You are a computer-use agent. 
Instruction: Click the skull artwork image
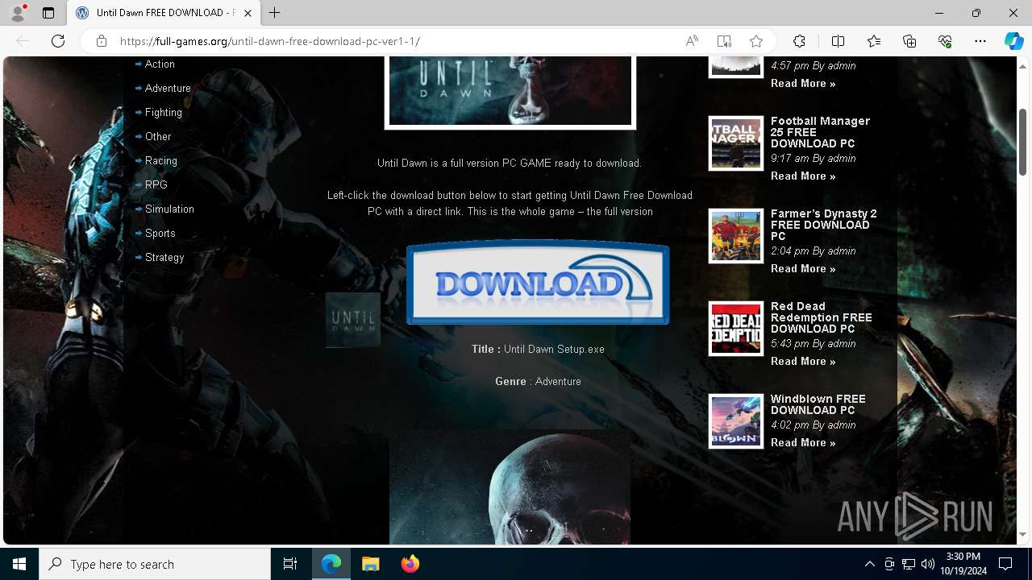(510, 487)
